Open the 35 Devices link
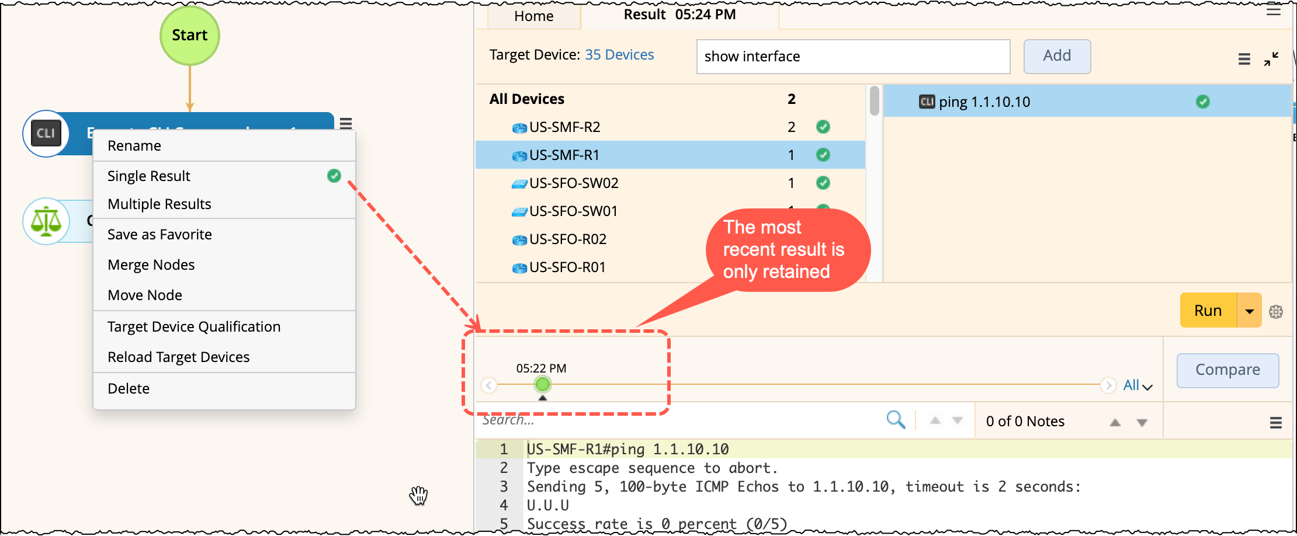The image size is (1297, 536). coord(619,55)
